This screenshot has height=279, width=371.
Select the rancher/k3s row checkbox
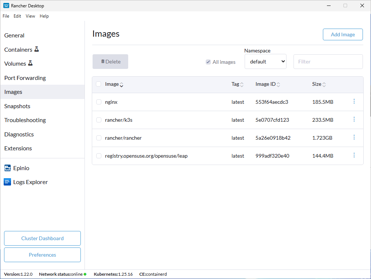[x=99, y=120]
